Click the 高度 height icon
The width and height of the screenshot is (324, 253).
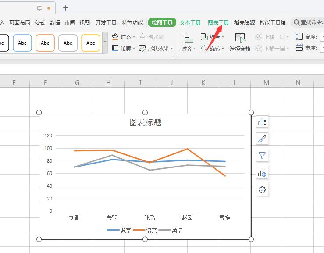[x=299, y=36]
